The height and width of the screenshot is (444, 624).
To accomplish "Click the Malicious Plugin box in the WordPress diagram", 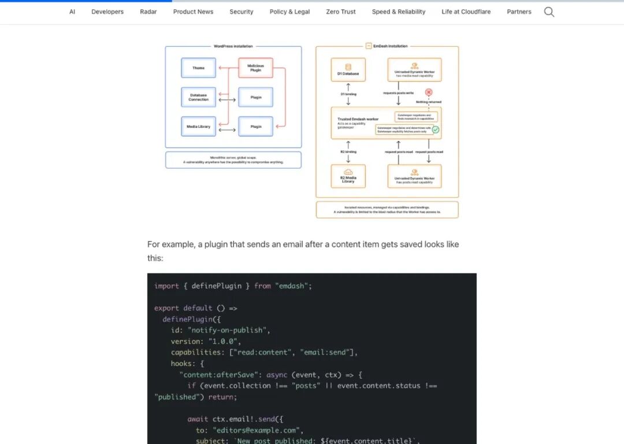I will (x=255, y=68).
